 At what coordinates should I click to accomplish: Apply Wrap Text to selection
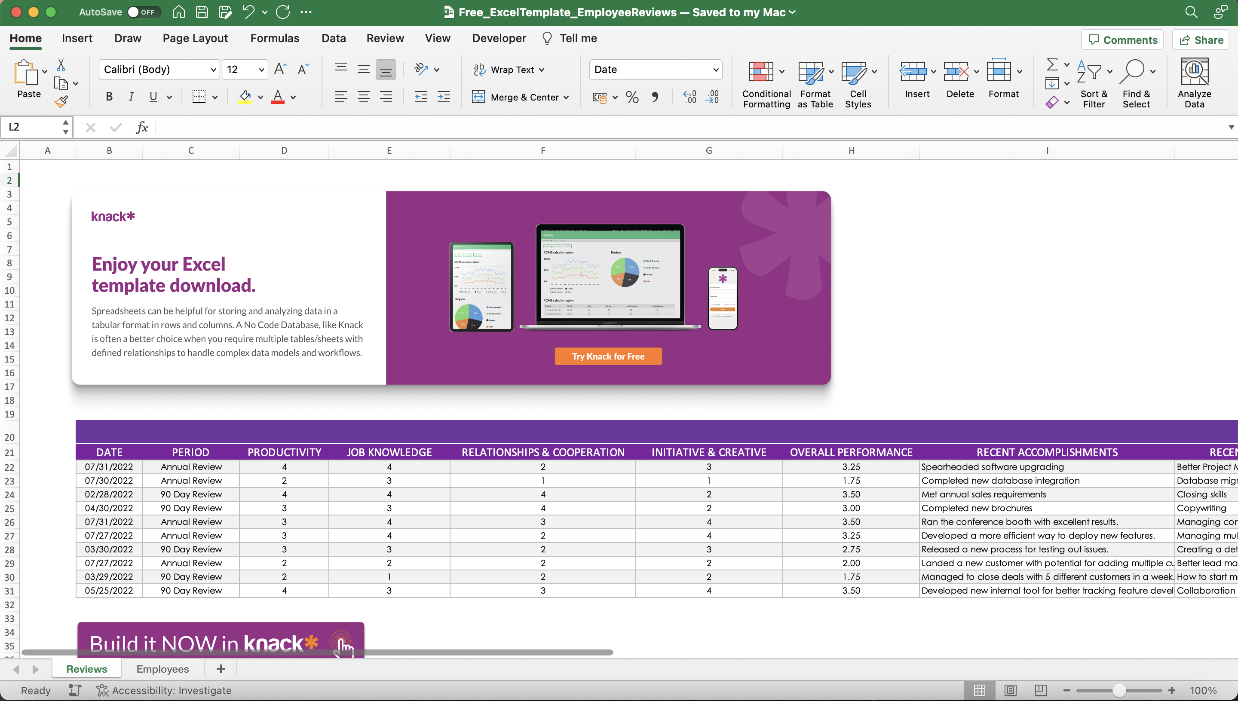[509, 69]
